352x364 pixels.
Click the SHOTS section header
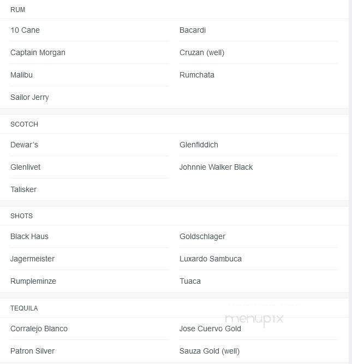(22, 216)
